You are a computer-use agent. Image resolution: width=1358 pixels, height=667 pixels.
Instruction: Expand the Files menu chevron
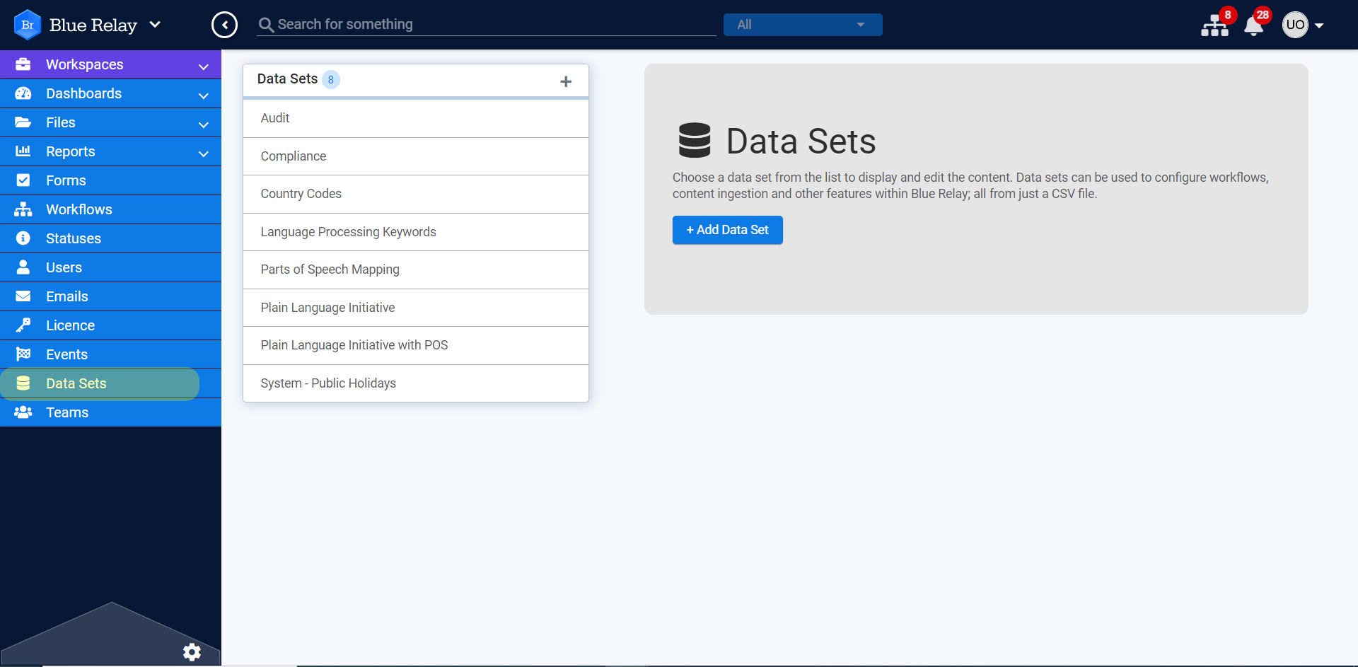click(204, 124)
